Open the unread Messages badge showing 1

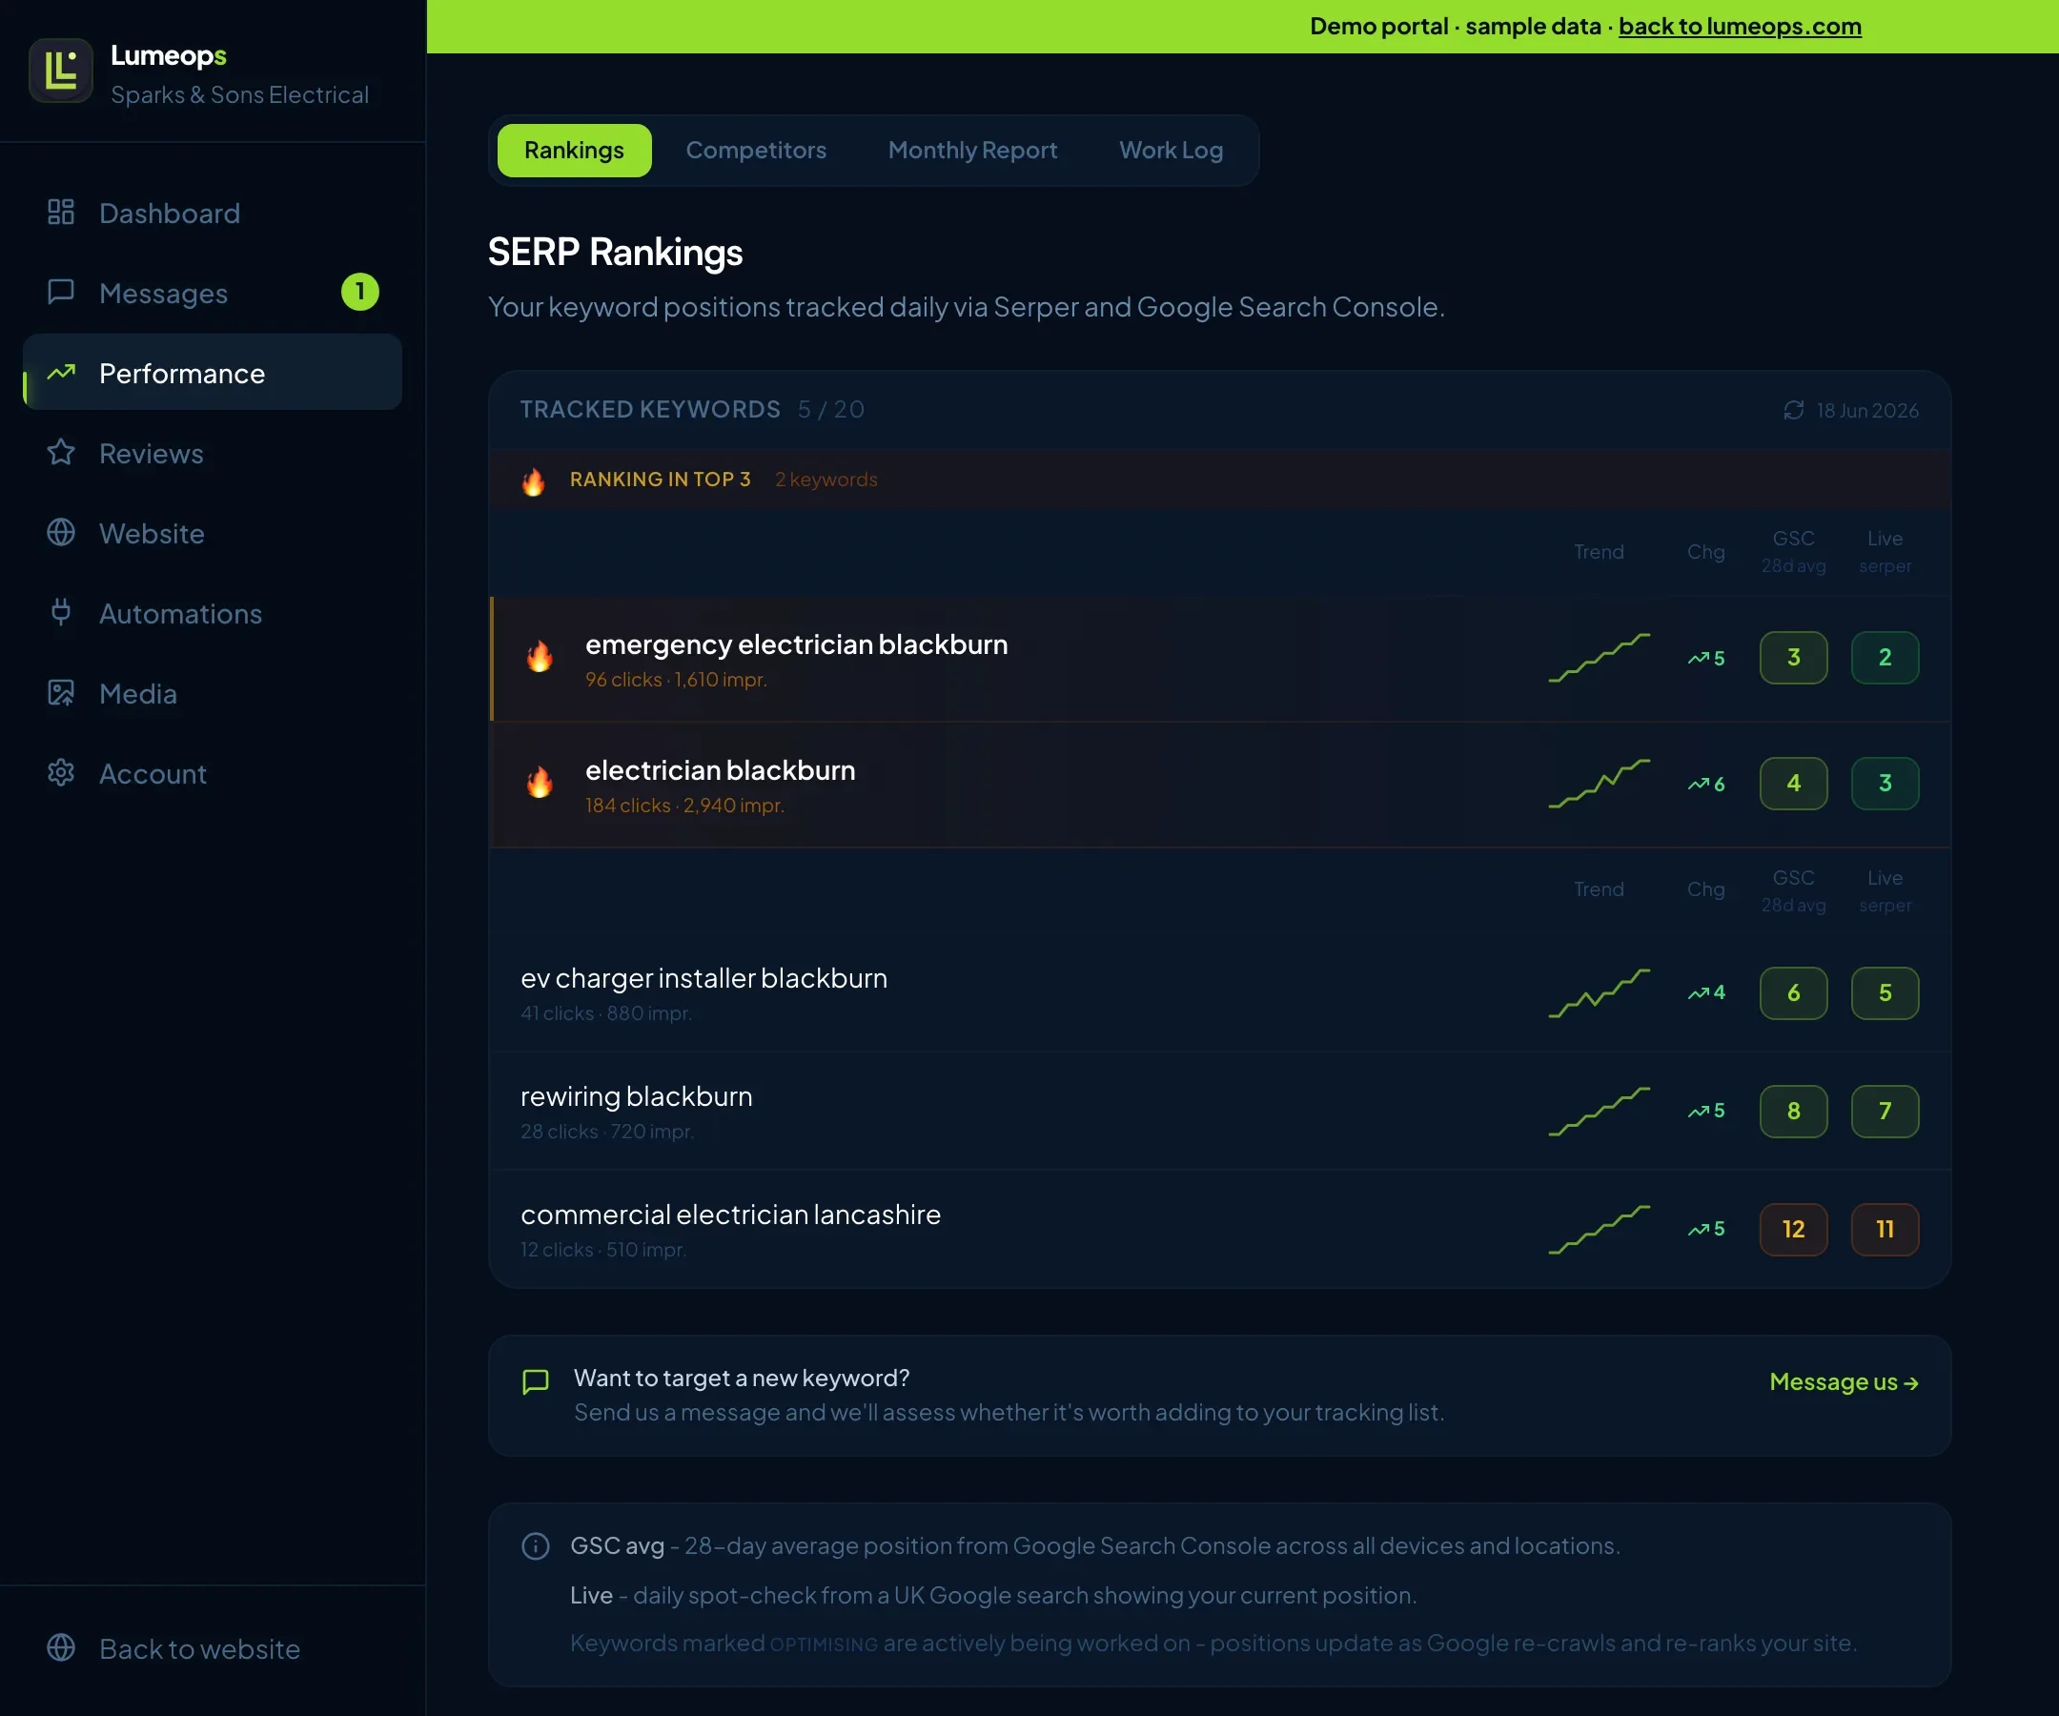[359, 291]
